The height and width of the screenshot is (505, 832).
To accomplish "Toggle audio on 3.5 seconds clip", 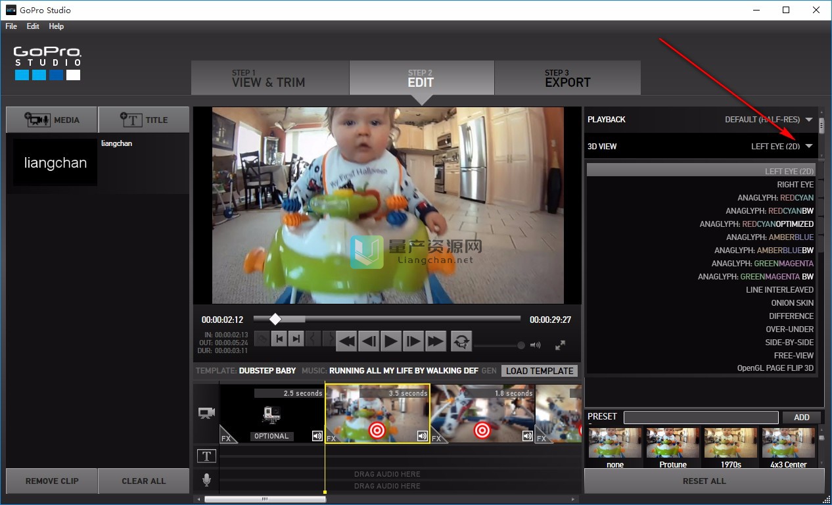I will tap(423, 436).
